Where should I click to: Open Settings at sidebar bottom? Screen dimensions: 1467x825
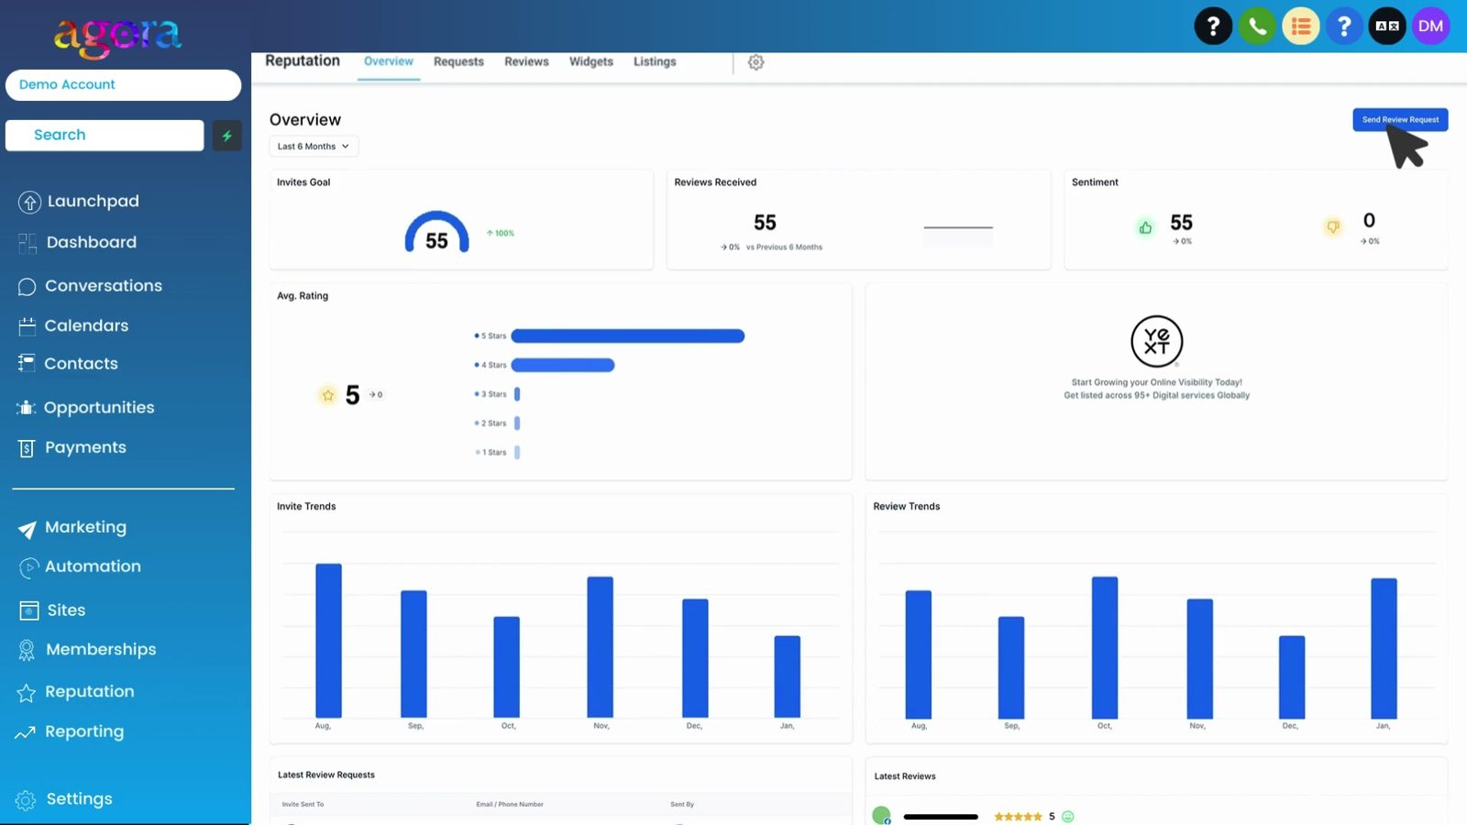(64, 799)
